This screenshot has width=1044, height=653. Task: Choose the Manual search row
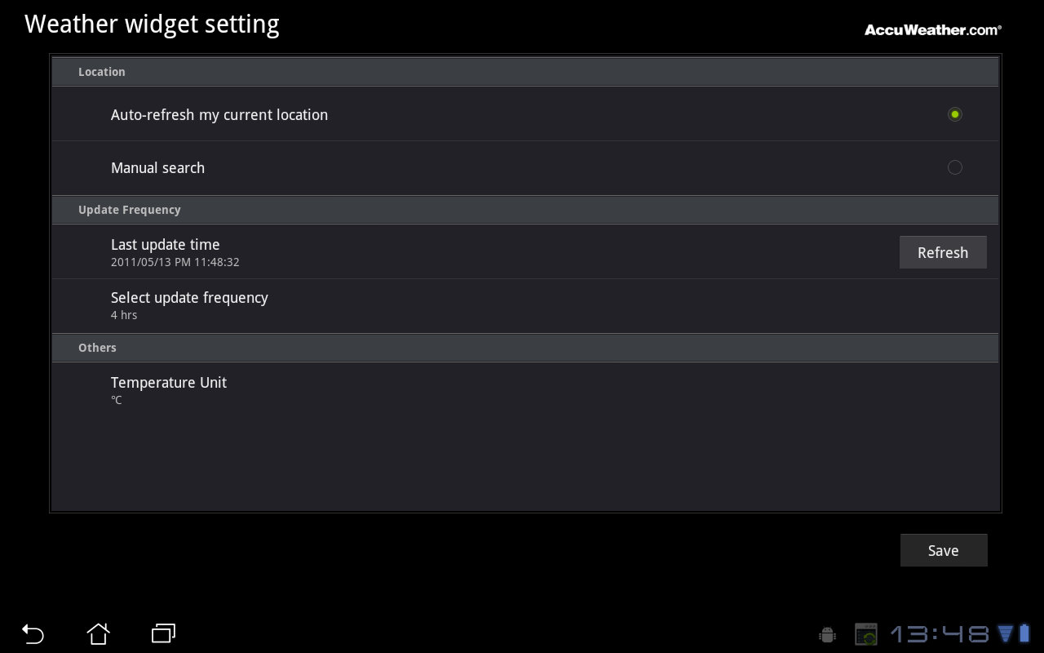coord(525,167)
